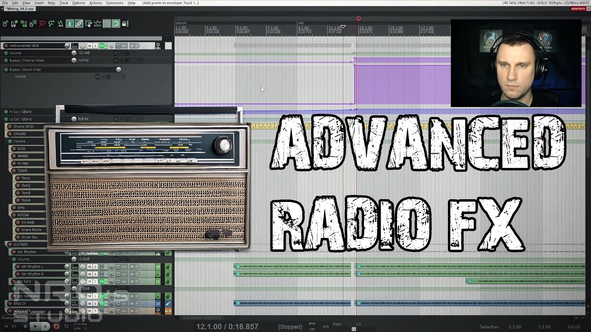591x332 pixels.
Task: Toggle the item grouping toolbar icon
Action: point(79,24)
